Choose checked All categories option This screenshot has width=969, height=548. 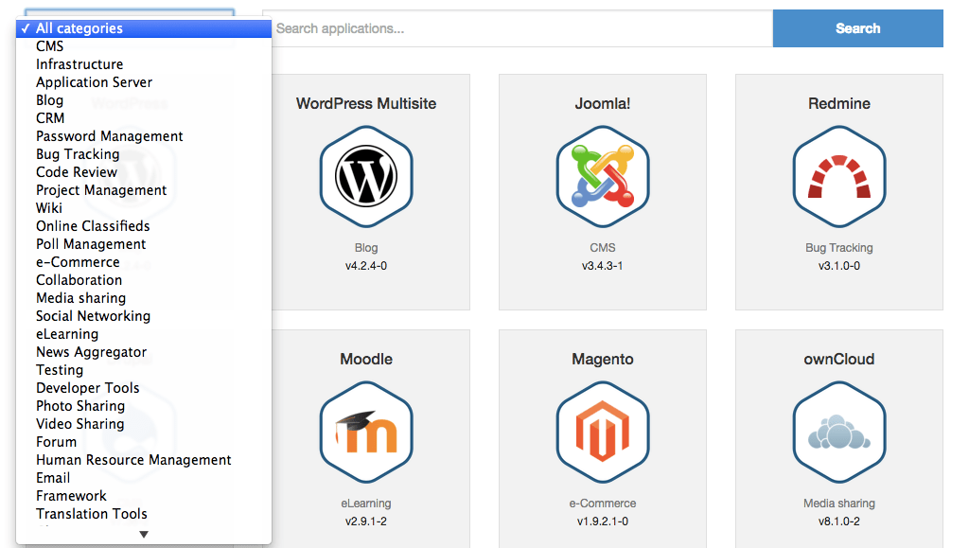(x=79, y=28)
